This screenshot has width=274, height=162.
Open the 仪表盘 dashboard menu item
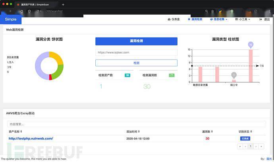[174, 19]
